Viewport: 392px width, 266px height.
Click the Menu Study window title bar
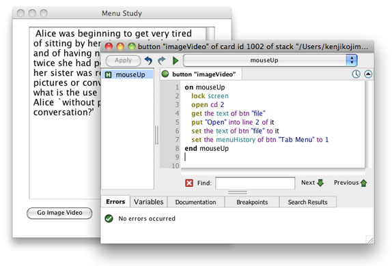coord(122,13)
